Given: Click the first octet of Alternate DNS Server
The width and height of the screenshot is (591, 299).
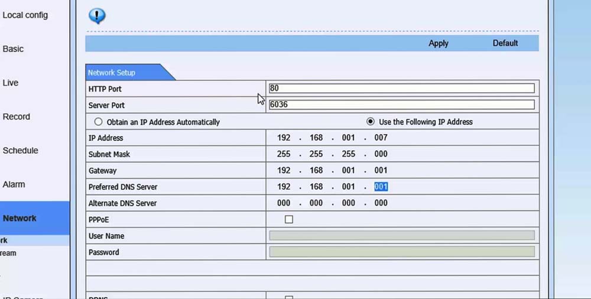Looking at the screenshot, I should (284, 203).
